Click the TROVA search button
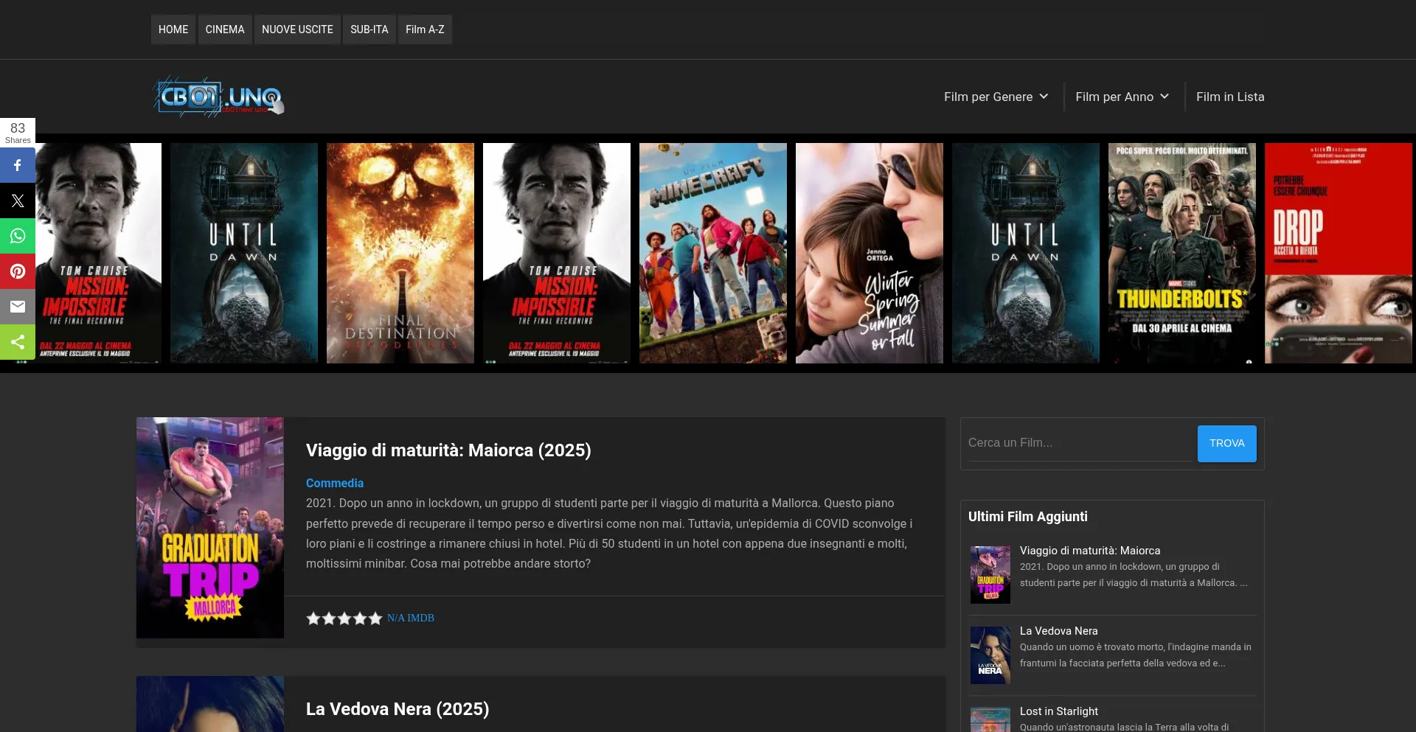 click(1227, 444)
